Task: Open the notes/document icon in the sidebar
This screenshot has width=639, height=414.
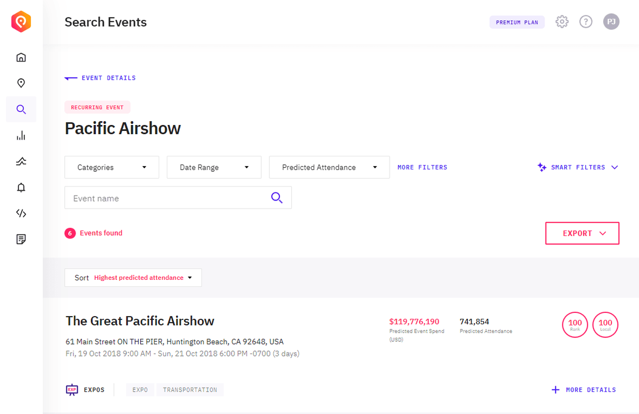Action: [21, 239]
